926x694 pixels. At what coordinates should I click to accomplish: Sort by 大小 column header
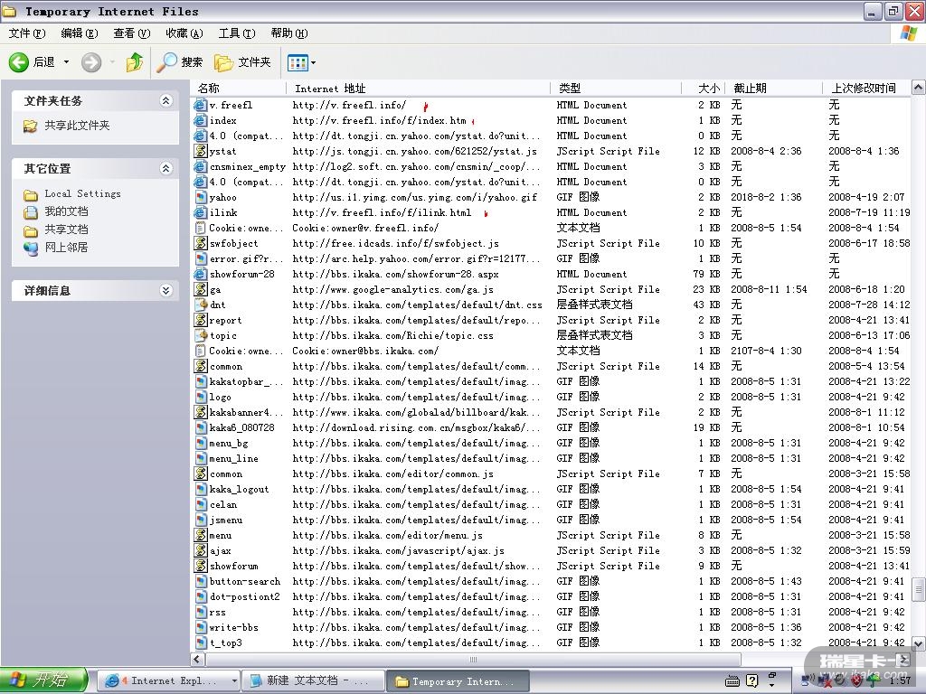click(703, 89)
